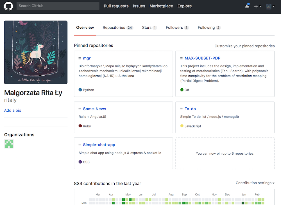The image size is (281, 205).
Task: Open the mgr repository
Action: click(87, 58)
